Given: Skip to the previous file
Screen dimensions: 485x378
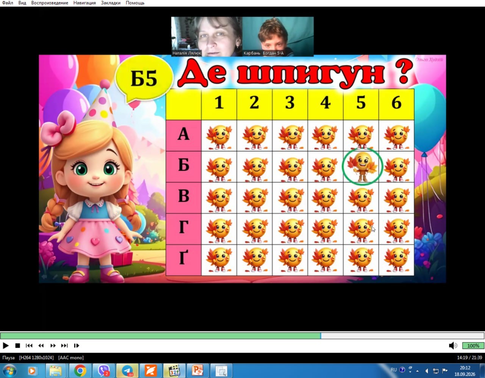Looking at the screenshot, I should click(29, 345).
